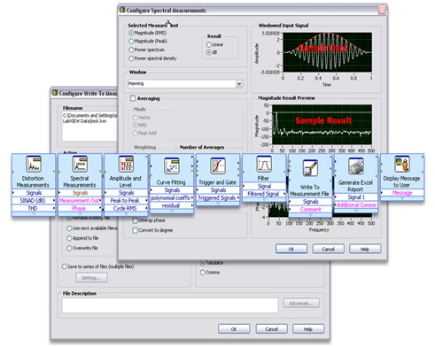Click the Configure Write To Measurement title icon
The width and height of the screenshot is (435, 347).
55,93
